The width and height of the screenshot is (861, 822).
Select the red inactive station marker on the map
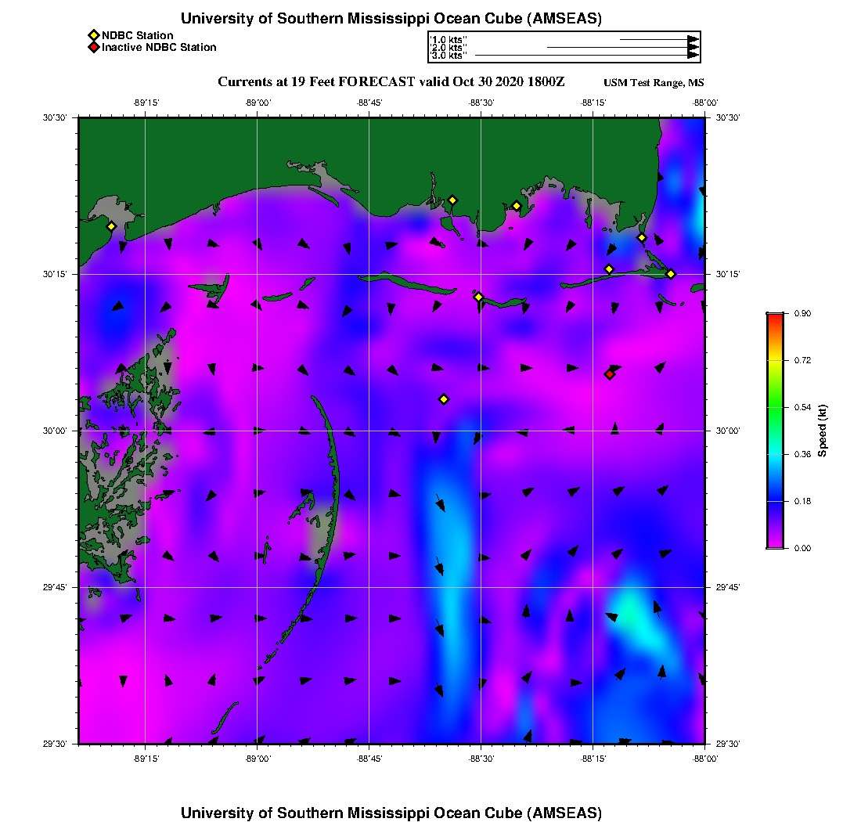tap(609, 374)
